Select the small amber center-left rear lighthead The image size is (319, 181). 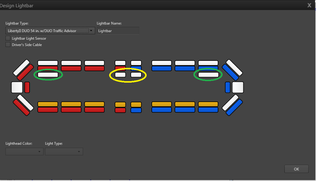tap(120, 105)
